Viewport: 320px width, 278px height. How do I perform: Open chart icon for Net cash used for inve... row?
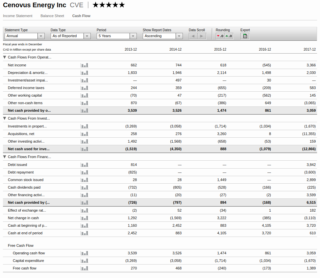click(x=85, y=149)
